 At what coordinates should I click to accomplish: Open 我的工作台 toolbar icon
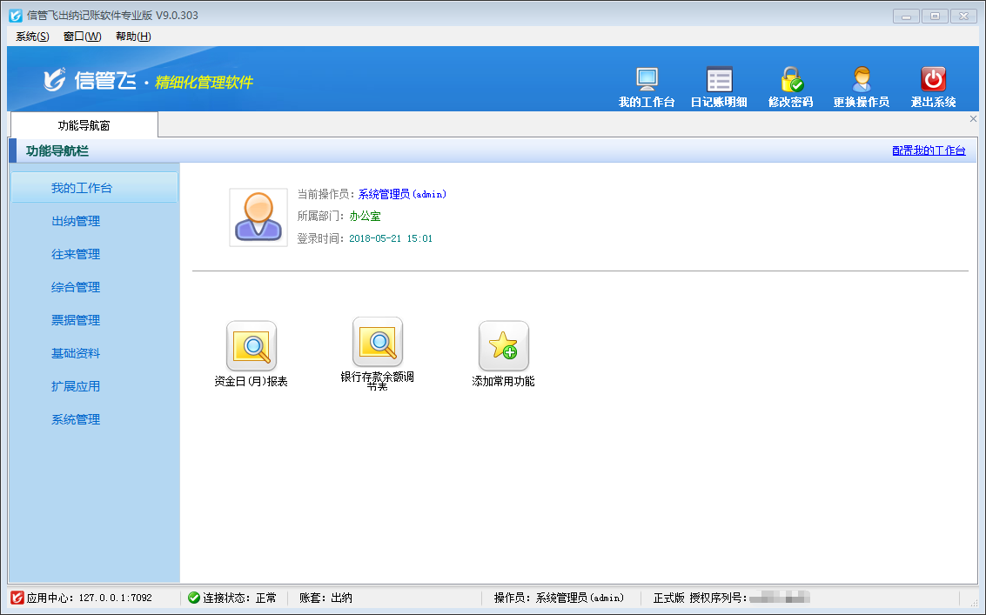647,80
